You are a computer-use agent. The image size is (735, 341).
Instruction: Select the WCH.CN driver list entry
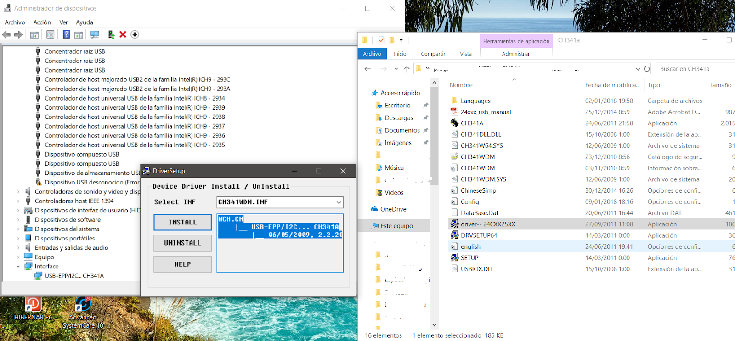click(231, 219)
